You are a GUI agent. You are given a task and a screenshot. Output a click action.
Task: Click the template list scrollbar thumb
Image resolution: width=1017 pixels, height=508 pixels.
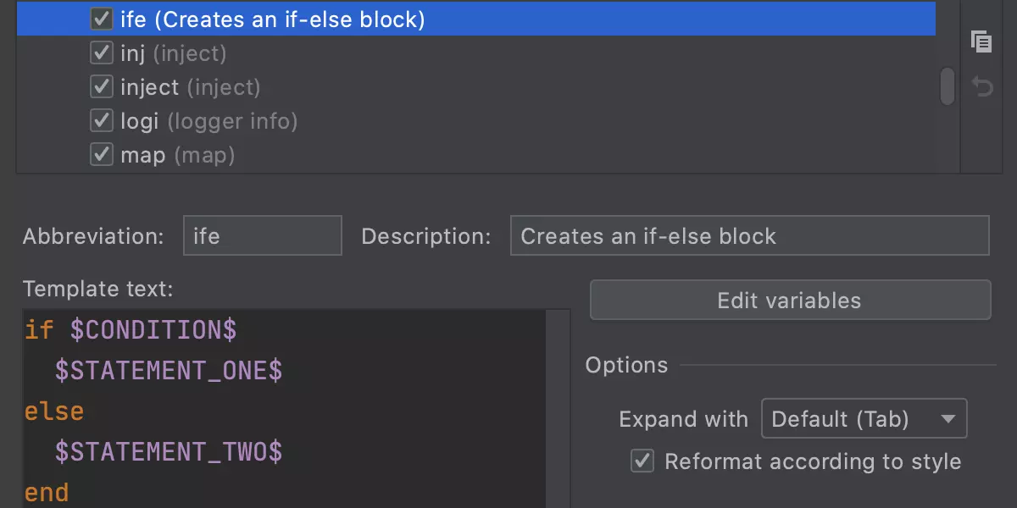click(x=948, y=87)
